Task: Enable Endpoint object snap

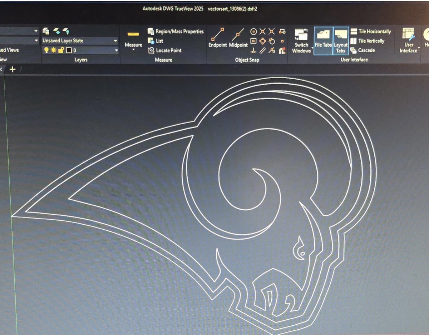Action: tap(218, 38)
